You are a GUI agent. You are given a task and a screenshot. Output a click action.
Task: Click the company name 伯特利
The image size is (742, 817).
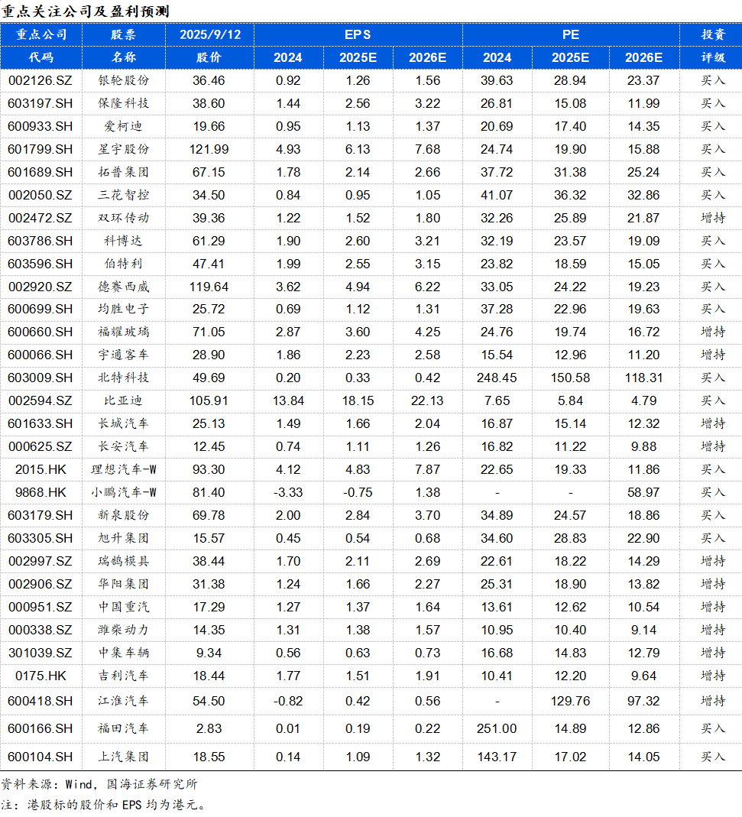tap(124, 264)
